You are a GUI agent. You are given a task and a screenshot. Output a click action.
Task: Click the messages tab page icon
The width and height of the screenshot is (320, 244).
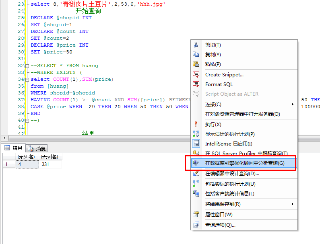[x=31, y=148]
